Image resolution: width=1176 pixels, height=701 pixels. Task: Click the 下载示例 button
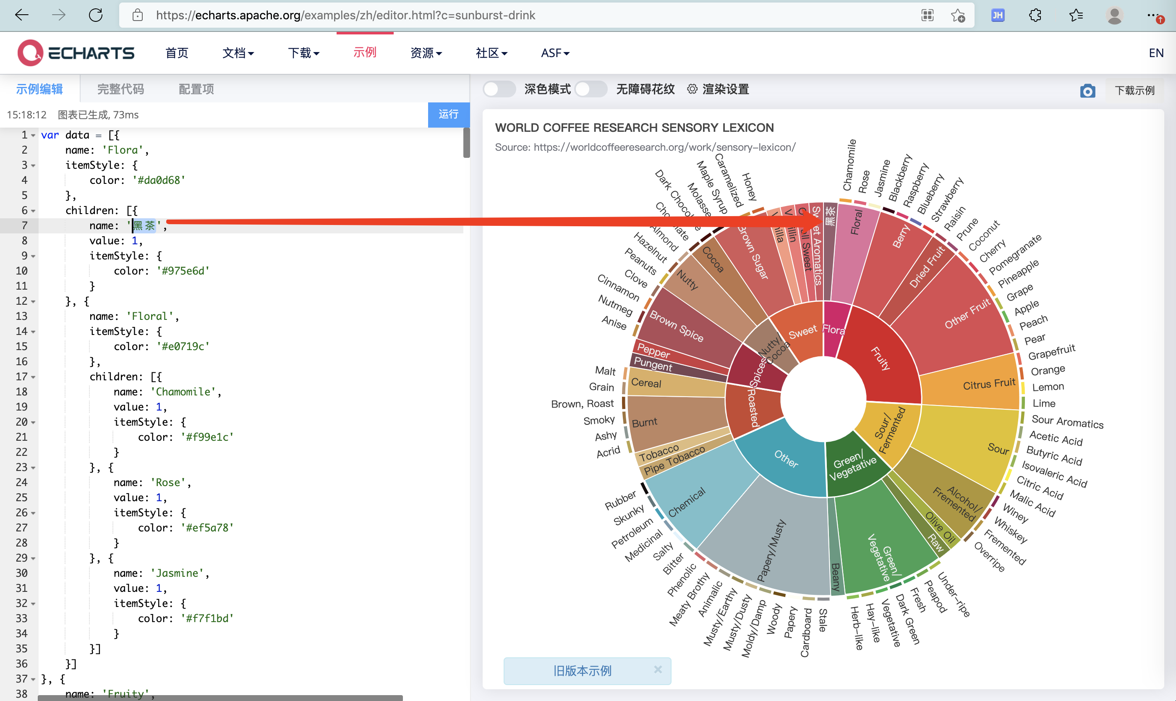(x=1134, y=90)
